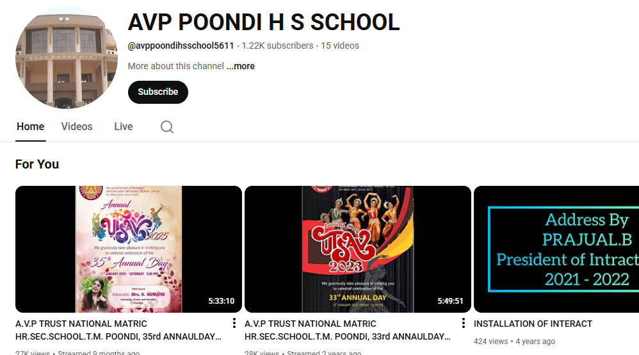Click the @avppoondihsschool5611 channel handle
Viewport: 639px width, 355px height.
(181, 45)
